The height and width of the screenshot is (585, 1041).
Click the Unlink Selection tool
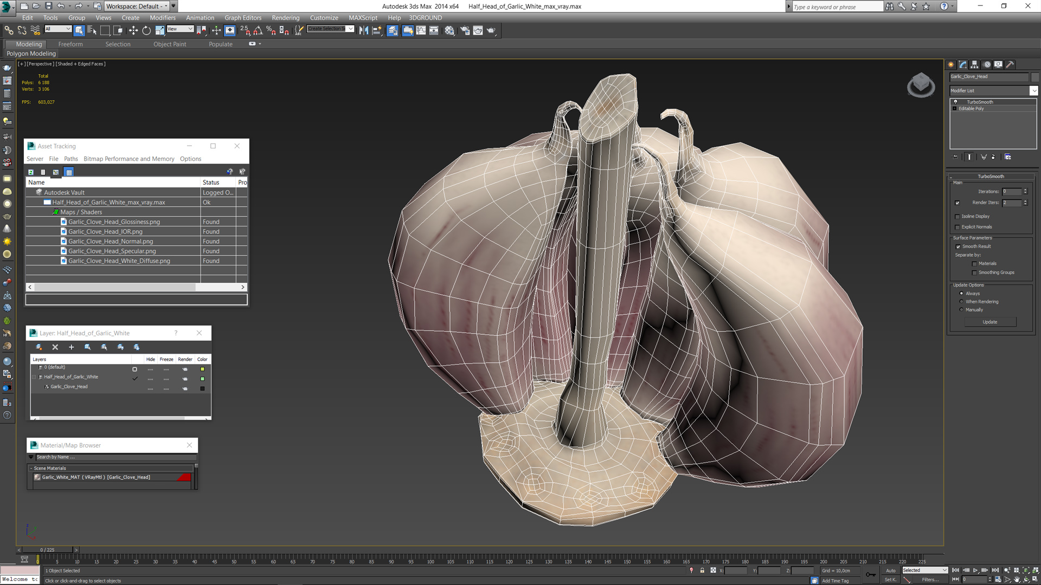22,30
